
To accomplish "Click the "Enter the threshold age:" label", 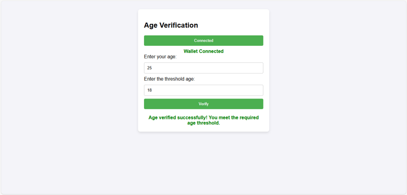I will (169, 79).
